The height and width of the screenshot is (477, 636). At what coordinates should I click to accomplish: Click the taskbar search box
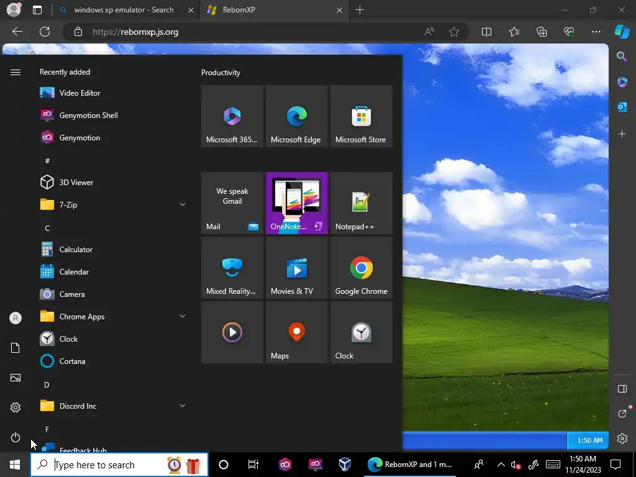[x=119, y=465]
